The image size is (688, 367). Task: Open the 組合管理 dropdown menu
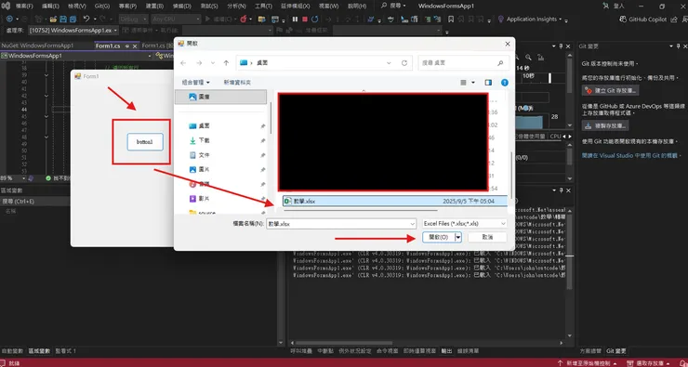(195, 83)
